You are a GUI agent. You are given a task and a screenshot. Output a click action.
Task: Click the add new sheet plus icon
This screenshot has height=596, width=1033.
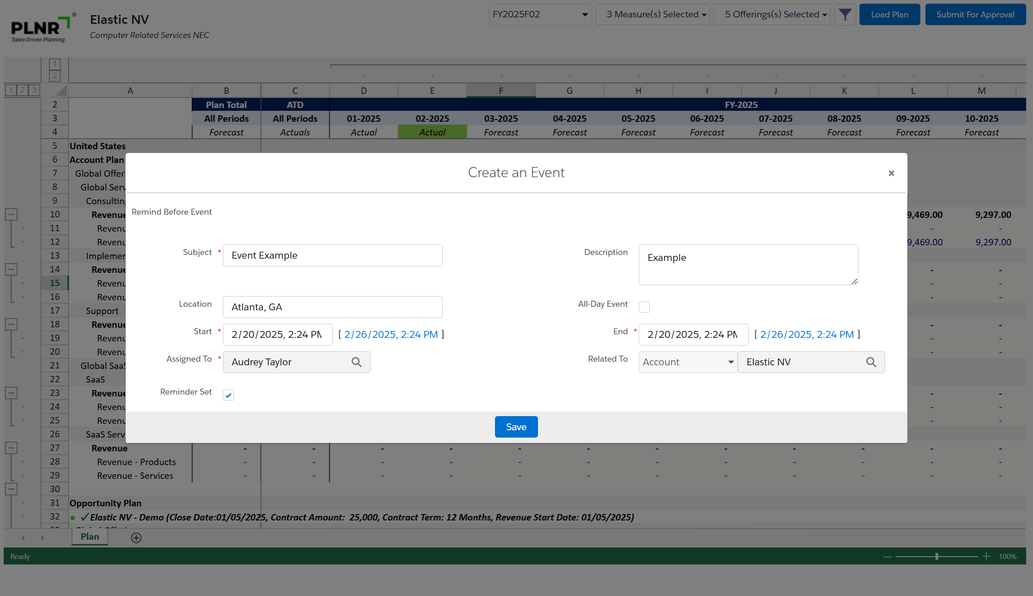coord(136,538)
